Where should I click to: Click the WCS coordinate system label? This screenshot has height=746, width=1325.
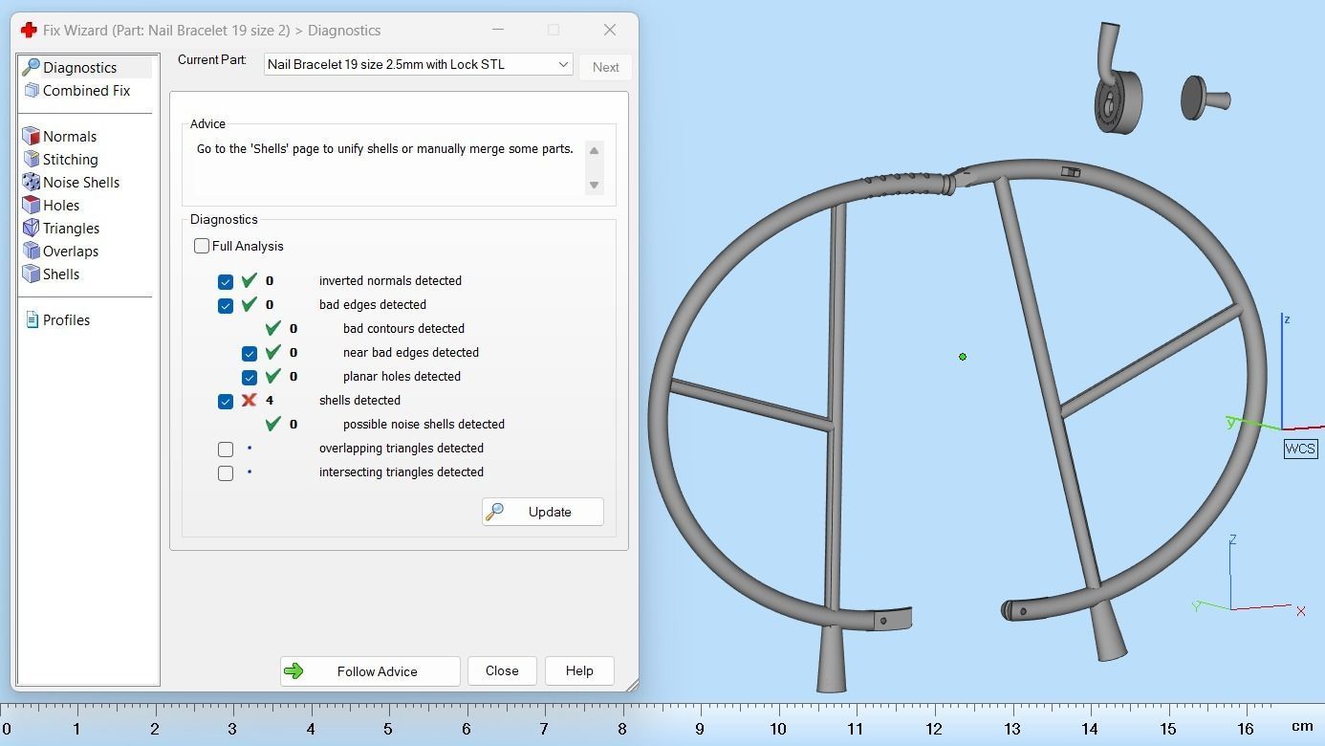coord(1300,449)
